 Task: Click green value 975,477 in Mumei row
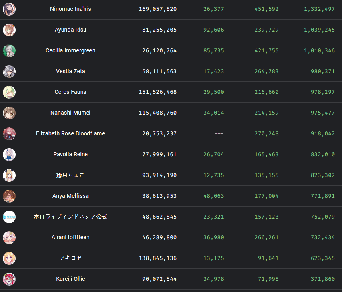pyautogui.click(x=322, y=113)
